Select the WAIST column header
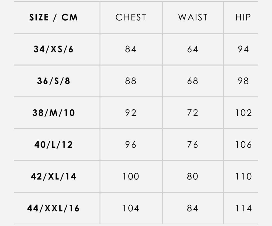Viewport: 272px width, 226px height. pos(193,17)
